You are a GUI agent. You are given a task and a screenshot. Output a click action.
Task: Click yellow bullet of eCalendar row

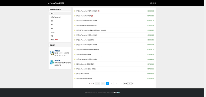click(x=75, y=64)
